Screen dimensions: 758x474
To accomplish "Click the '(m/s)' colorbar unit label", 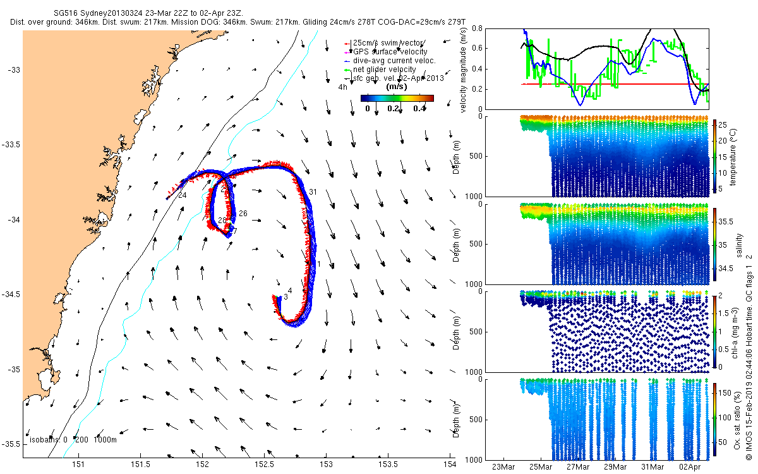I will 395,87.
